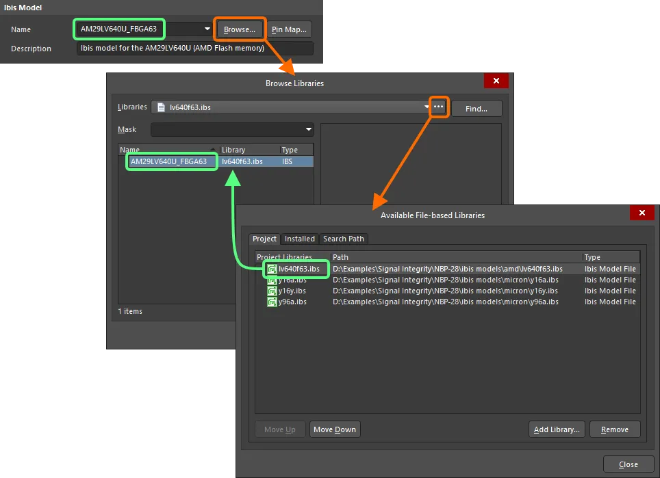Select y16y.ibs in Project Libraries
Viewport: 660px width, 478px height.
292,291
